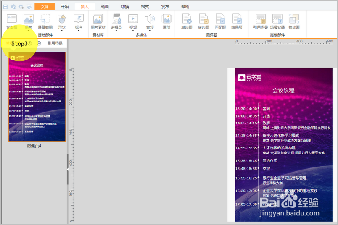Switch to the 切换 tab

125,7
